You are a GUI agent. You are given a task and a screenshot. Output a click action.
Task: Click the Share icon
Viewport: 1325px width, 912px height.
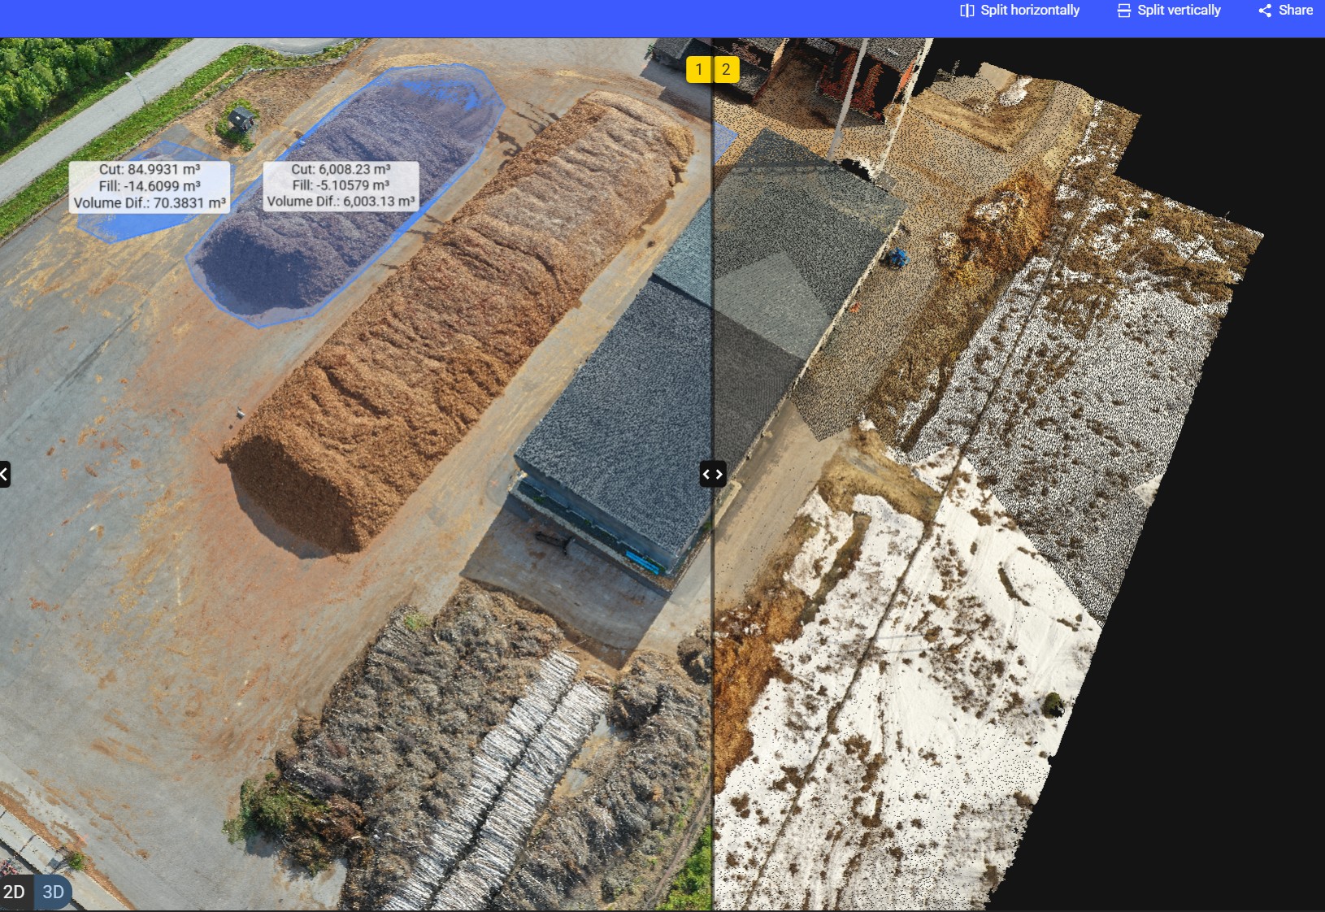pyautogui.click(x=1265, y=11)
